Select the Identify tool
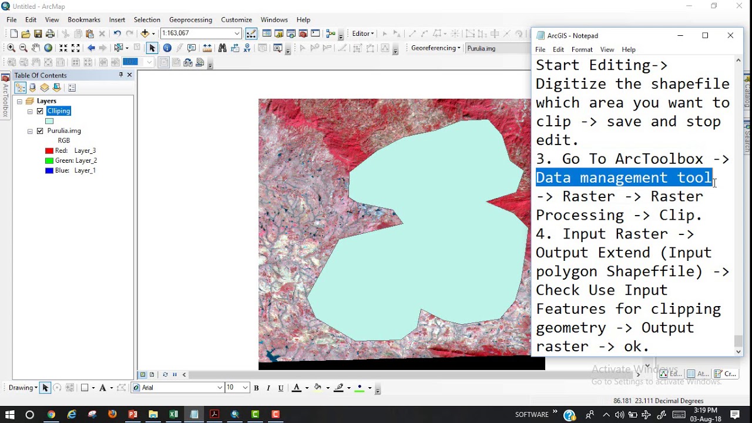The height and width of the screenshot is (423, 752). click(x=167, y=48)
